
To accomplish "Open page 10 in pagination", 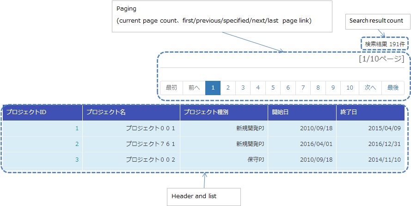I will [350, 88].
